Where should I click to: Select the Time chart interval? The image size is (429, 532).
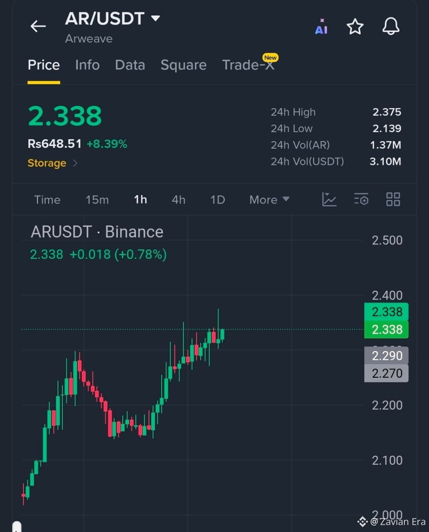click(47, 200)
